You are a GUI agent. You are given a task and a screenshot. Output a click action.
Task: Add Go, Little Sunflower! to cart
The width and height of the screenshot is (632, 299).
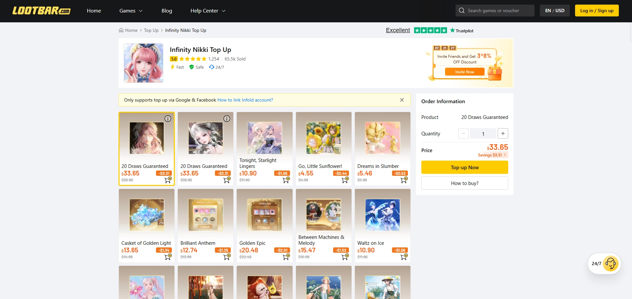345,180
